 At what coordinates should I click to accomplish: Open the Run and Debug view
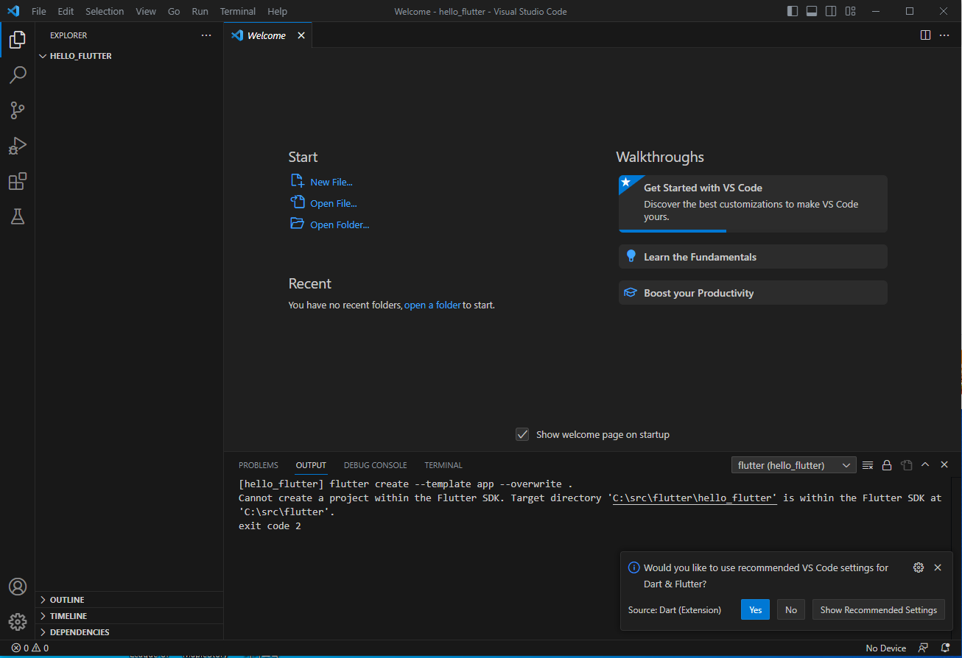click(18, 146)
